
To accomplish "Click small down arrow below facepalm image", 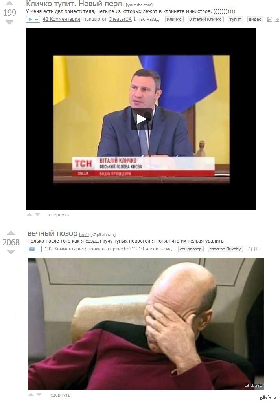I will [39, 395].
